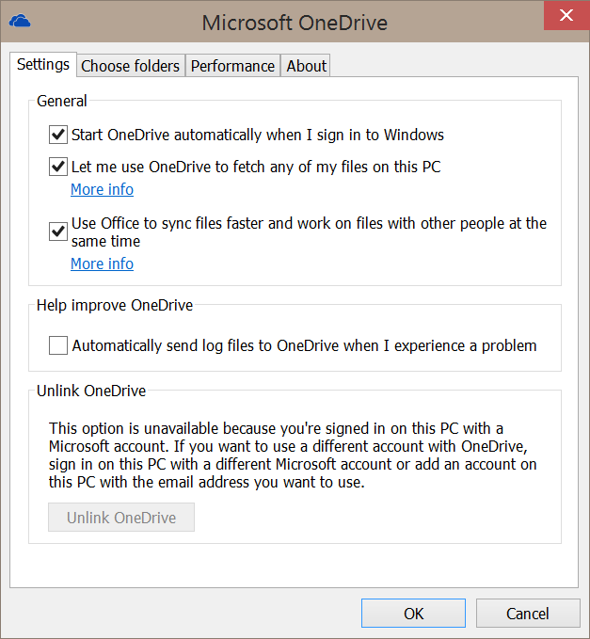Open More info link under fetch files

(x=102, y=189)
